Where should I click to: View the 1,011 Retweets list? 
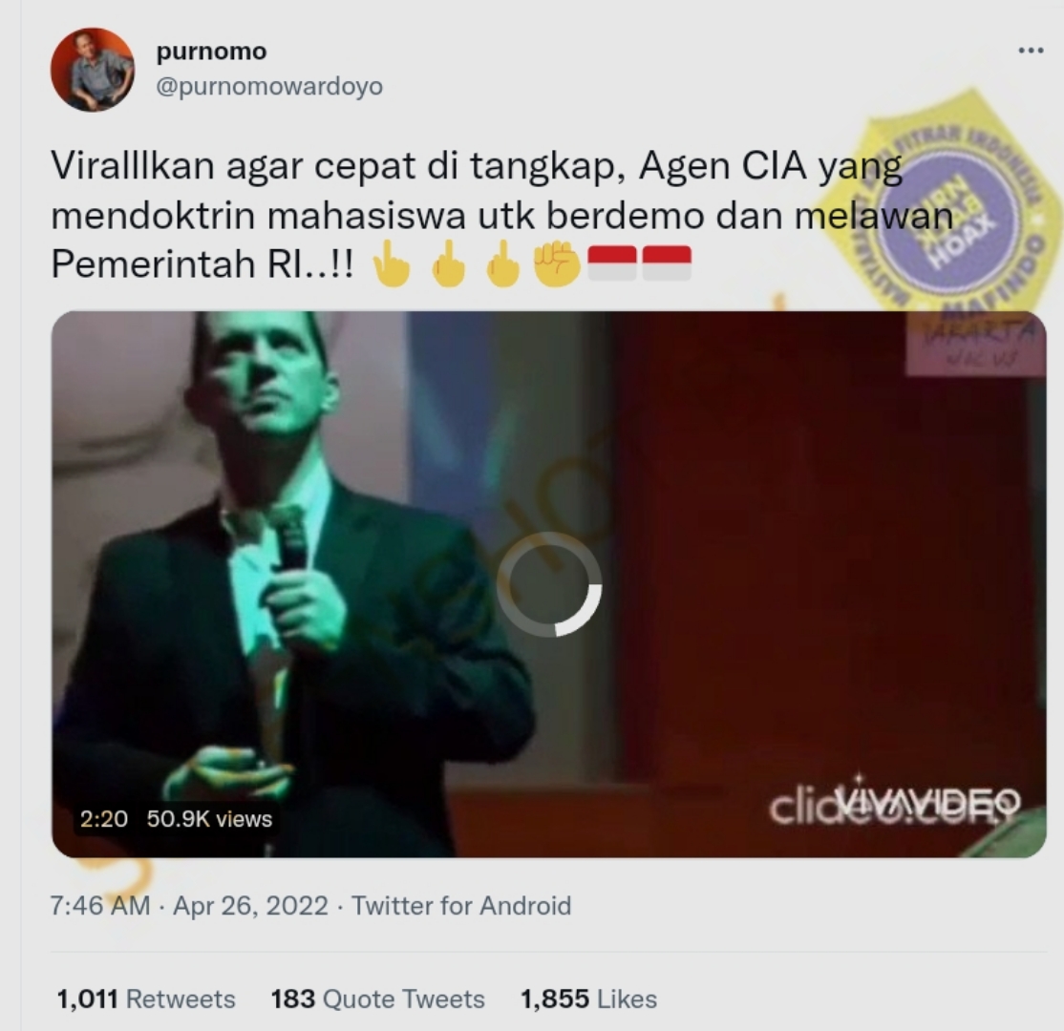(146, 999)
